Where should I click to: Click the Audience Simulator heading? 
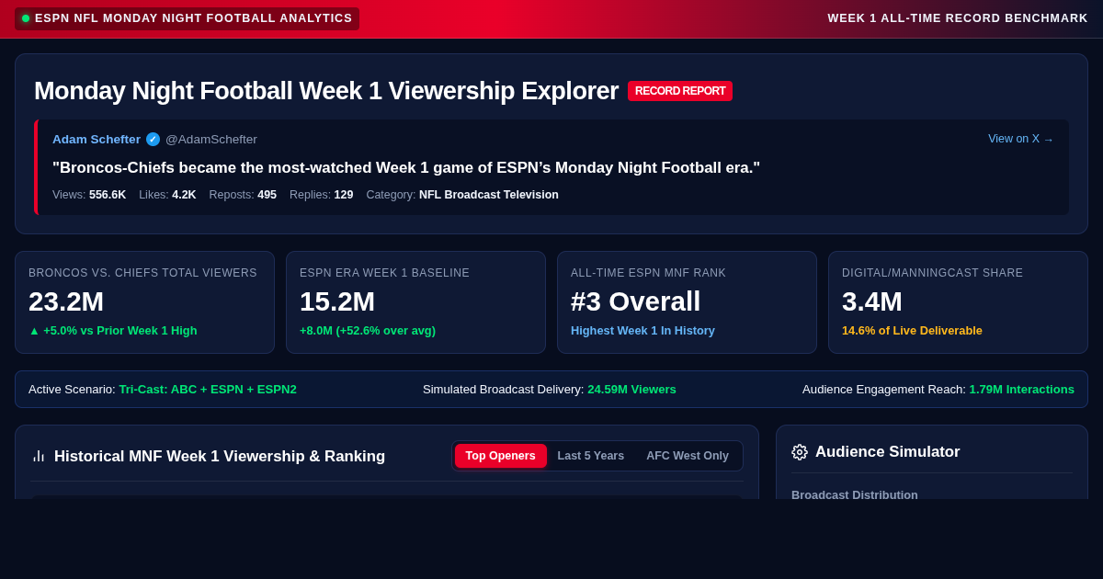[x=888, y=452]
